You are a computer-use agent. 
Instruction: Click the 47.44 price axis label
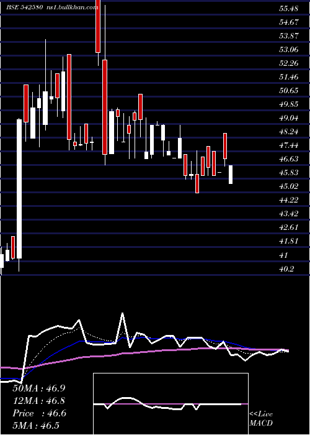point(289,145)
